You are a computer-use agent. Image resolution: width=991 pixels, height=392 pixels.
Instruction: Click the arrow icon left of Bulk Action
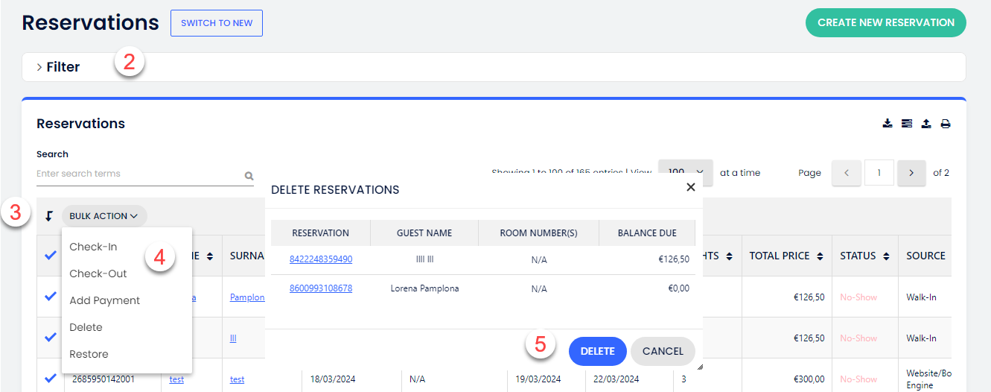[x=49, y=216]
